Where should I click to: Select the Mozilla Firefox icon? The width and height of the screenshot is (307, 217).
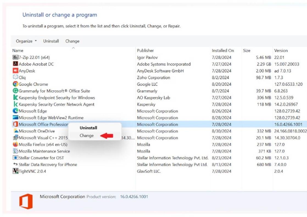click(15, 144)
